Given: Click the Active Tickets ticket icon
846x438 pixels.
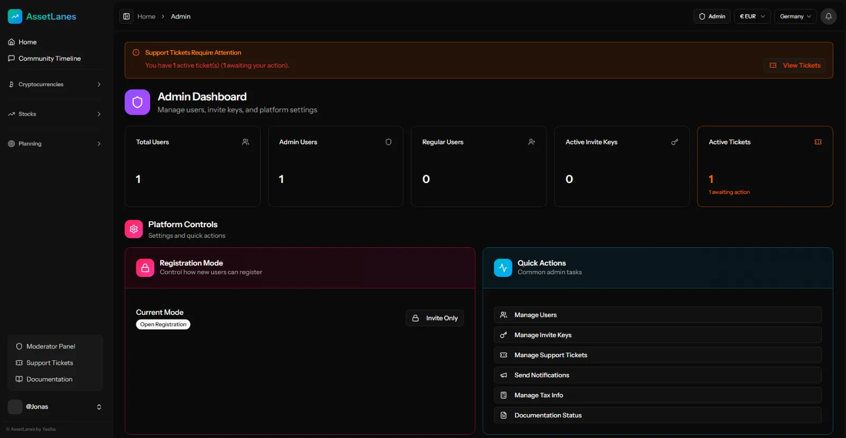Looking at the screenshot, I should pos(818,142).
